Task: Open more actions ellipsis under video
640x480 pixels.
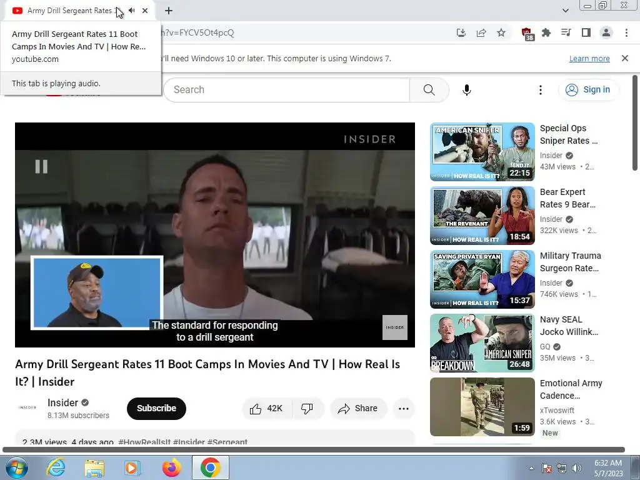Action: tap(403, 409)
